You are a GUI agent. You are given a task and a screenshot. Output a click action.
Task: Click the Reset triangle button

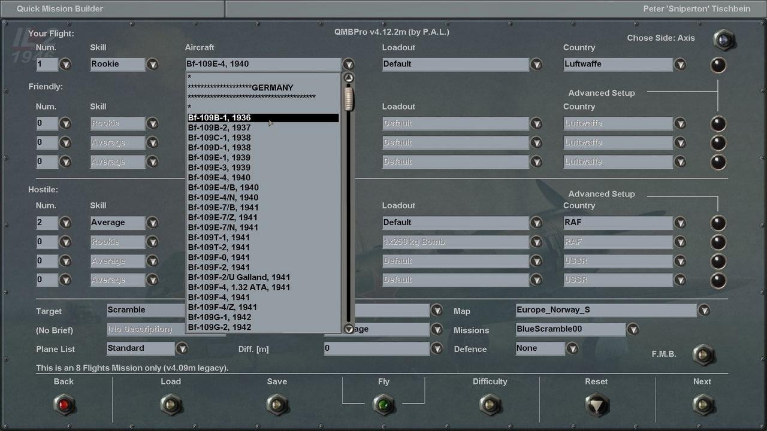click(596, 405)
